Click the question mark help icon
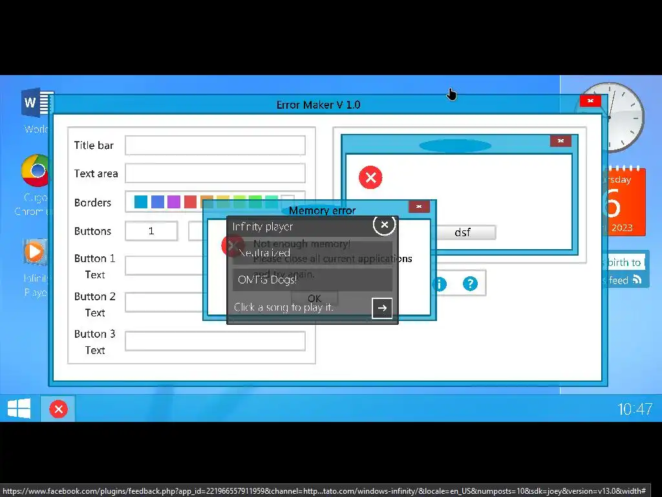This screenshot has width=662, height=497. click(x=470, y=283)
